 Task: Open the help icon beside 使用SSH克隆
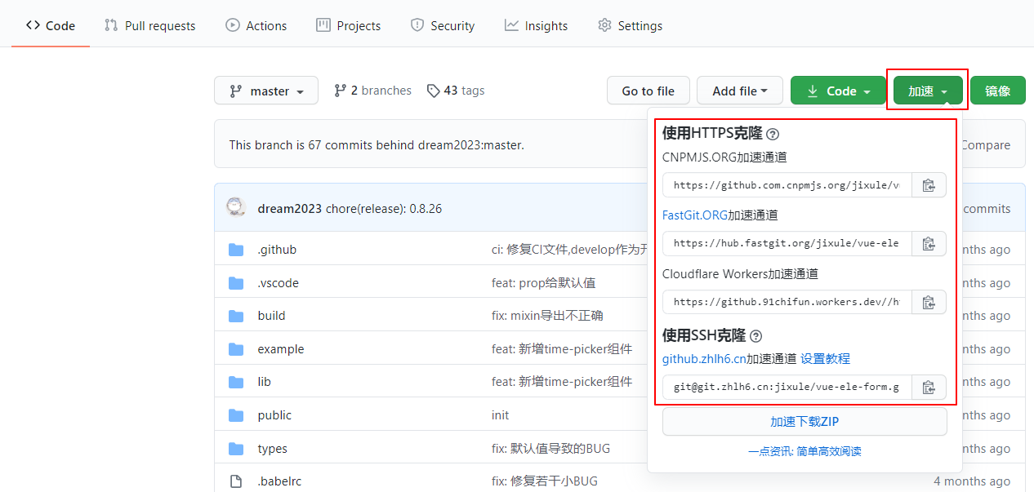(x=755, y=335)
